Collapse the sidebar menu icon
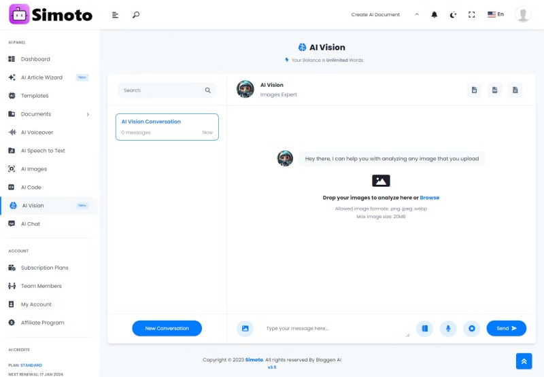The height and width of the screenshot is (377, 544). (115, 15)
